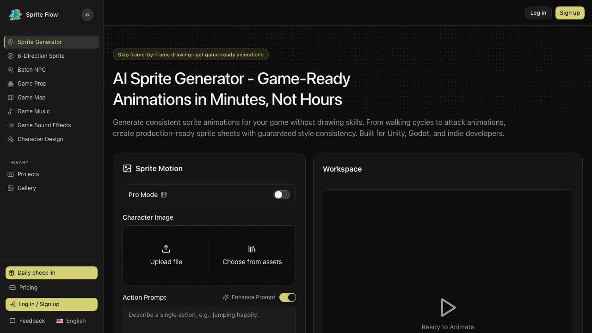Viewport: 592px width, 333px height.
Task: Click the Upload file arrow icon
Action: [166, 249]
